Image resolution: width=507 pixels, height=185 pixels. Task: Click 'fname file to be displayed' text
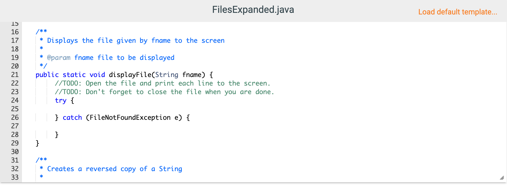124,58
